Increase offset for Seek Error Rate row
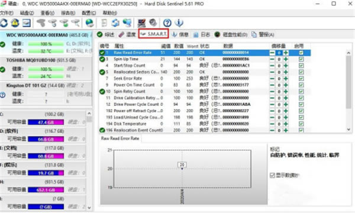Screen dimensions: 355x213 (x=286, y=79)
